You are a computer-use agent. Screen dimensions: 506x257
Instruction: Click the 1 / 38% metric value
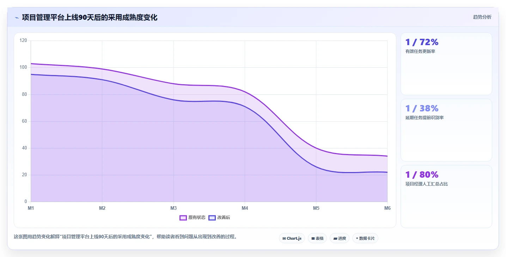(x=422, y=108)
